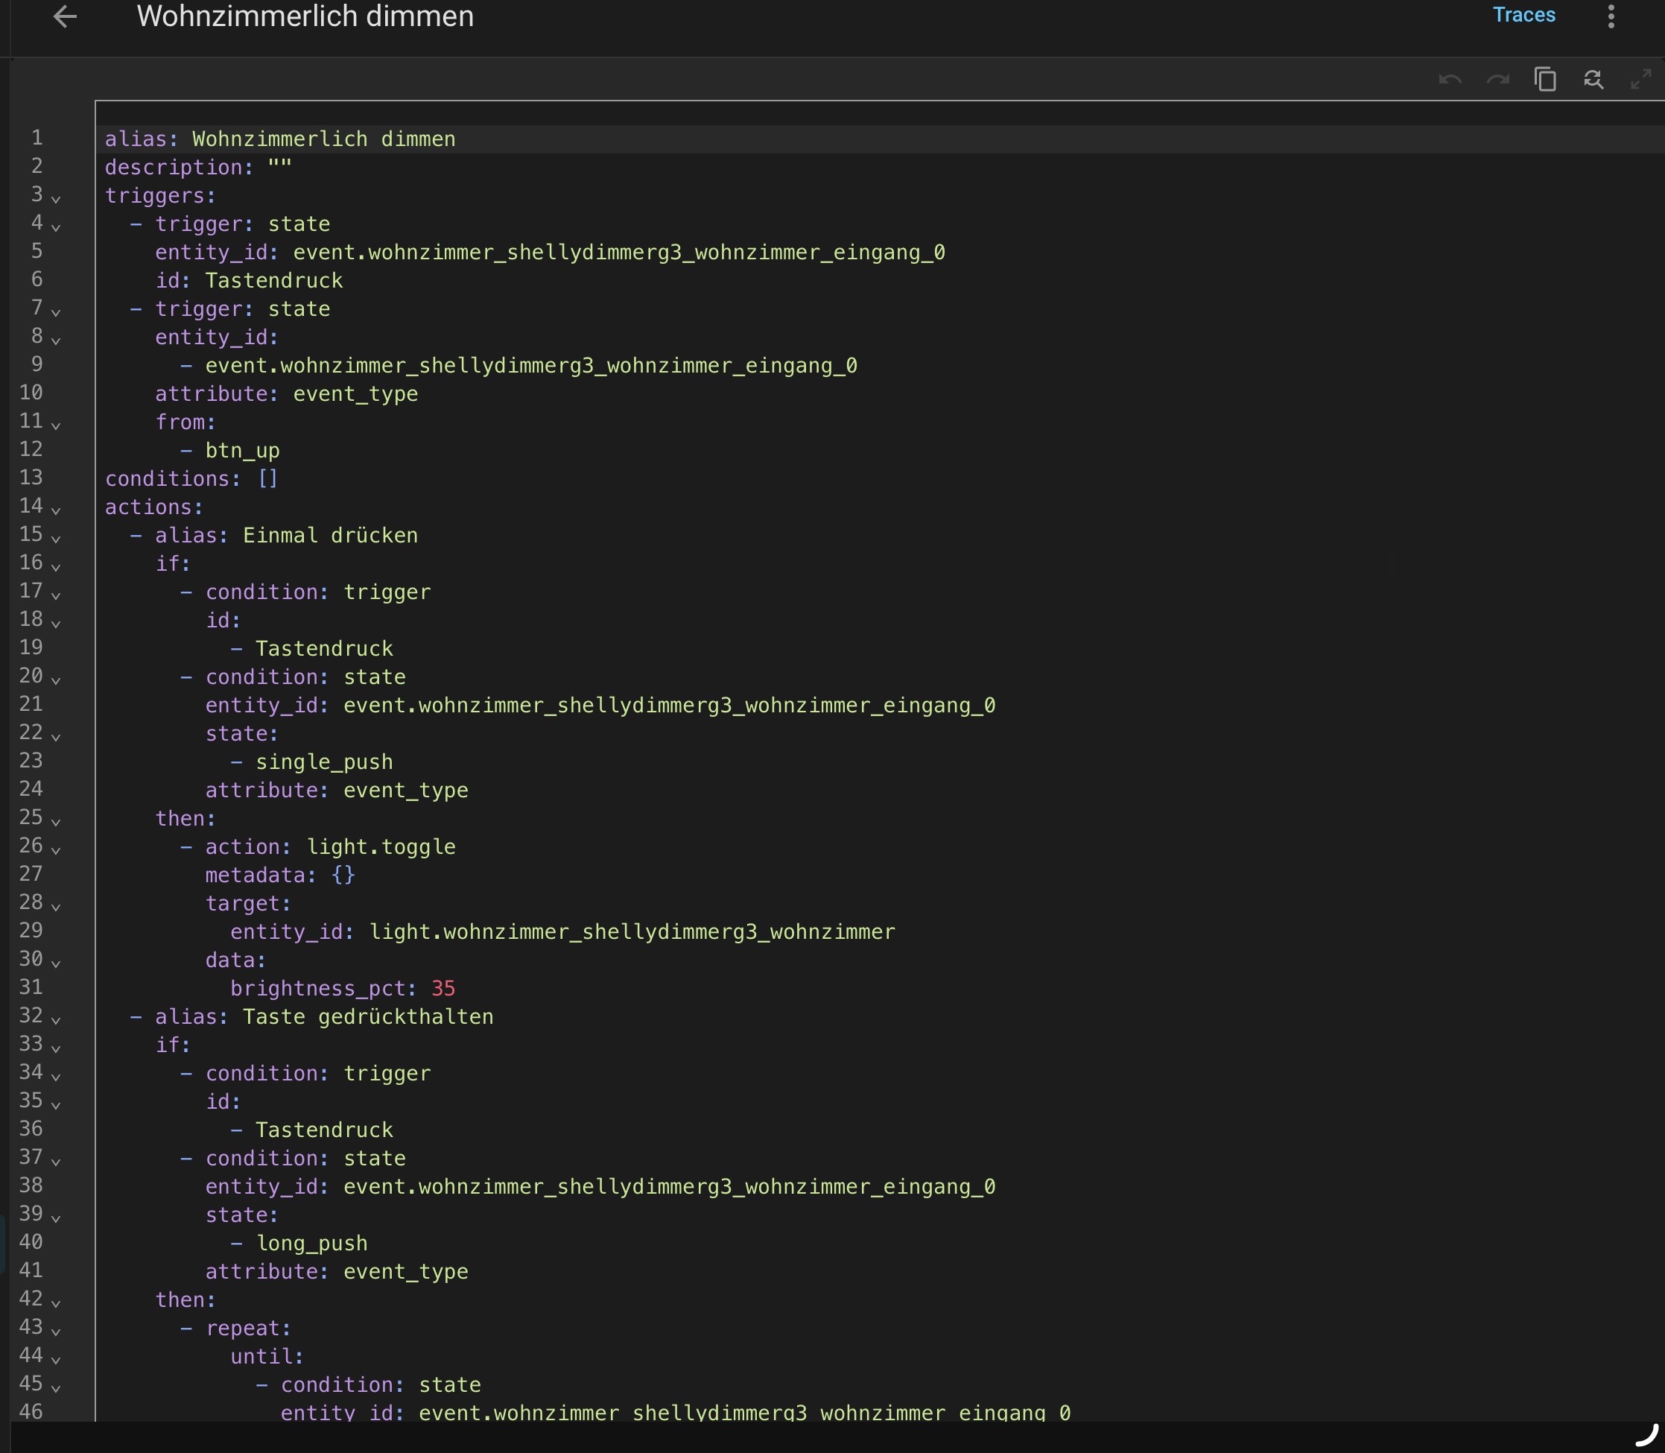Go back using the arrow icon
The height and width of the screenshot is (1453, 1665).
pos(65,16)
